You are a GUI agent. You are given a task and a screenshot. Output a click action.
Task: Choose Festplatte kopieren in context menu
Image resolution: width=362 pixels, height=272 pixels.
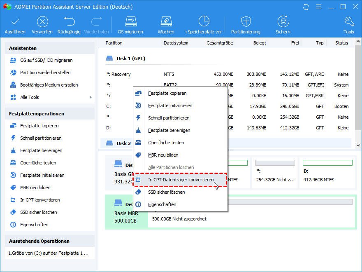pyautogui.click(x=180, y=93)
